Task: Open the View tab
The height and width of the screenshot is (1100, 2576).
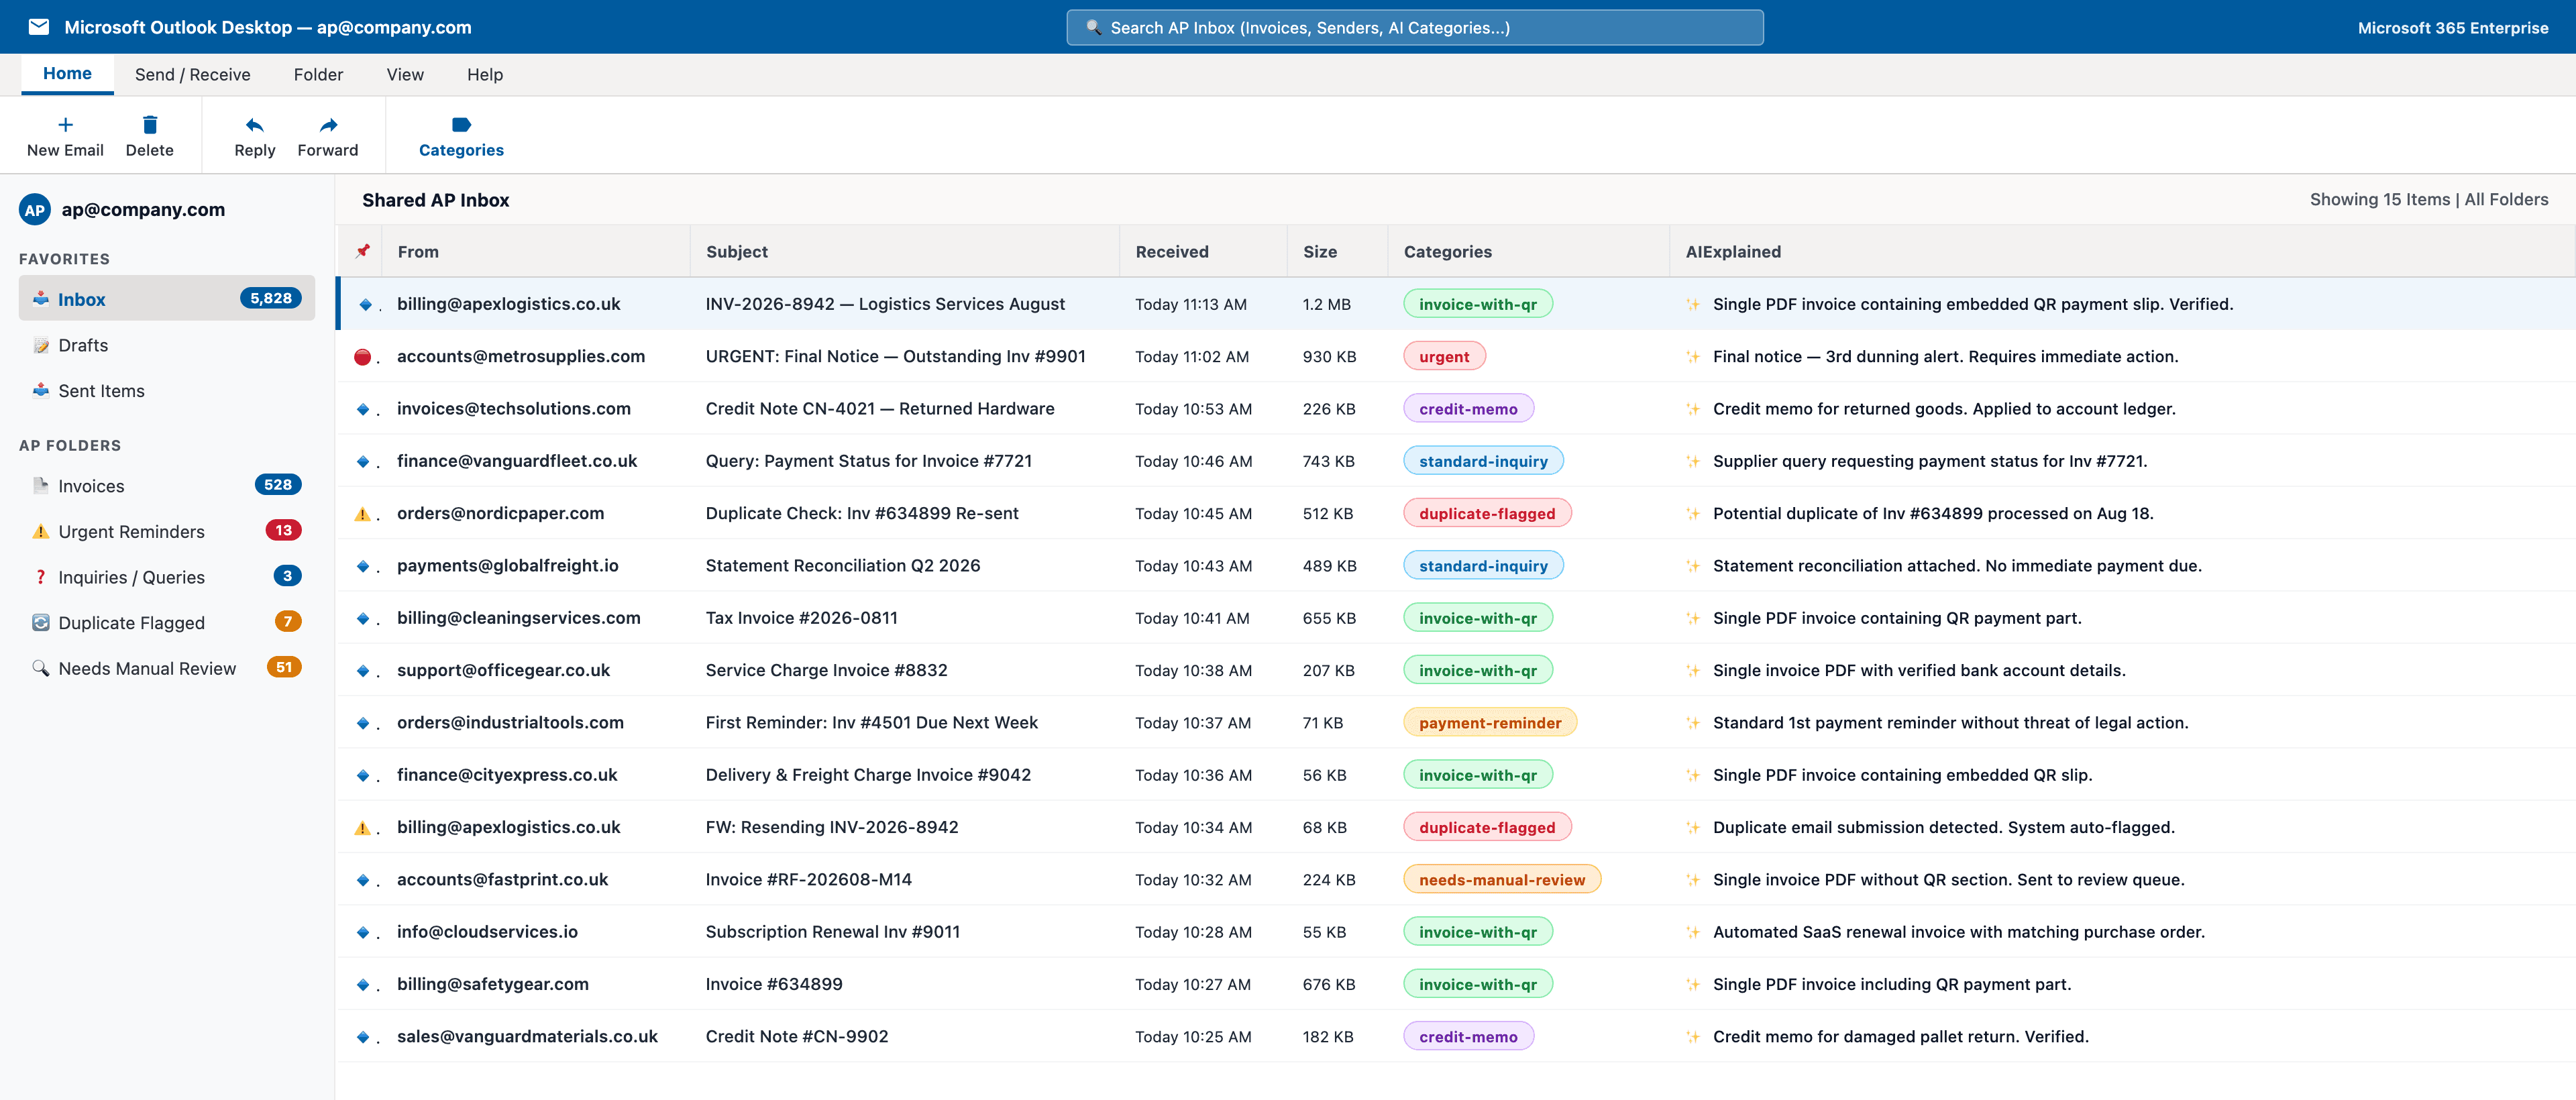Action: [405, 74]
